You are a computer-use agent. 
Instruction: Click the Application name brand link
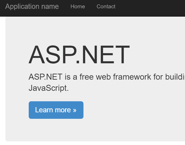pos(32,7)
